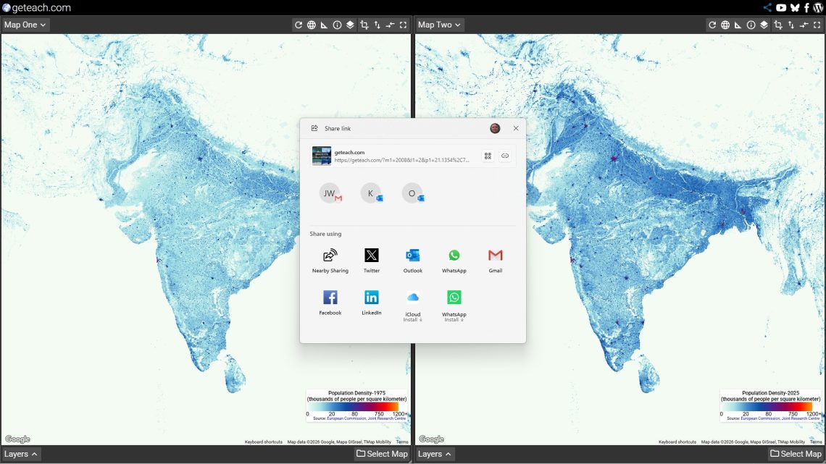Share the link via Gmail

coord(495,261)
